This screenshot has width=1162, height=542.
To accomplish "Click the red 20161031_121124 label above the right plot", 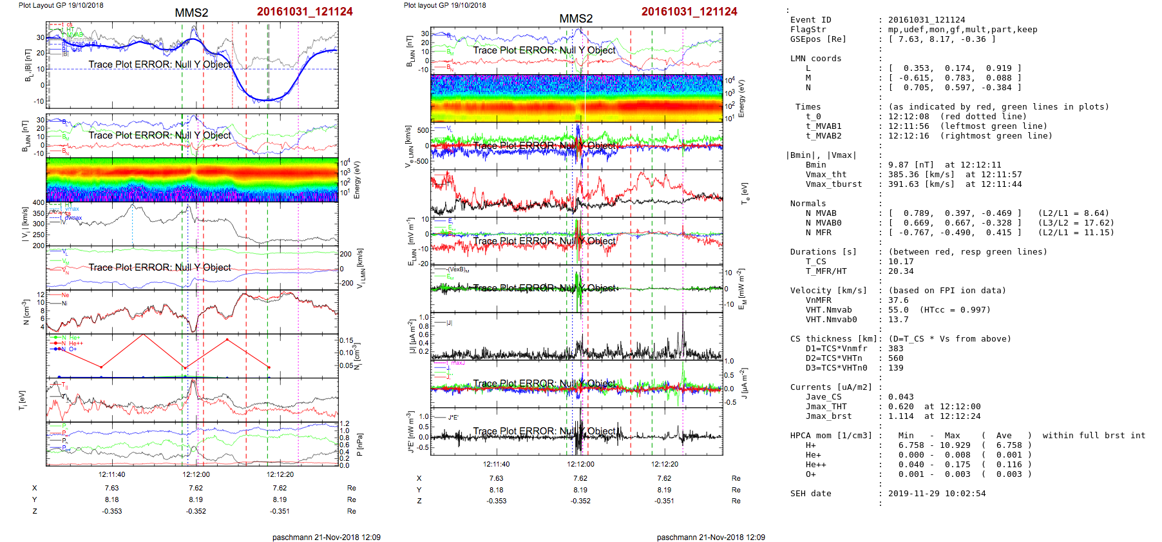I will click(689, 12).
